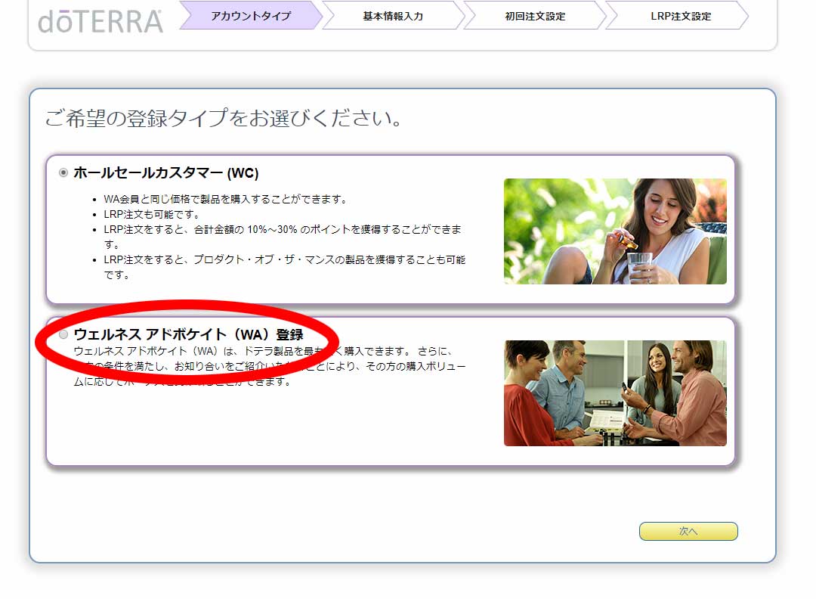Open the 初回注文設定 step
Image resolution: width=816 pixels, height=599 pixels.
click(x=534, y=16)
